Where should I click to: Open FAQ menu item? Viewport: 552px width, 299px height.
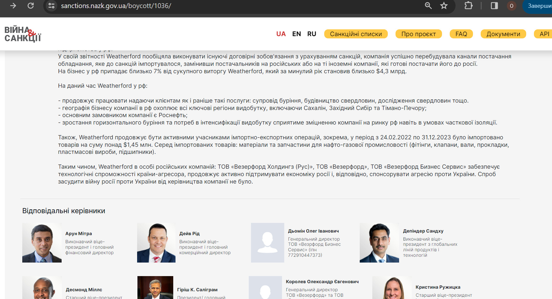tap(461, 34)
